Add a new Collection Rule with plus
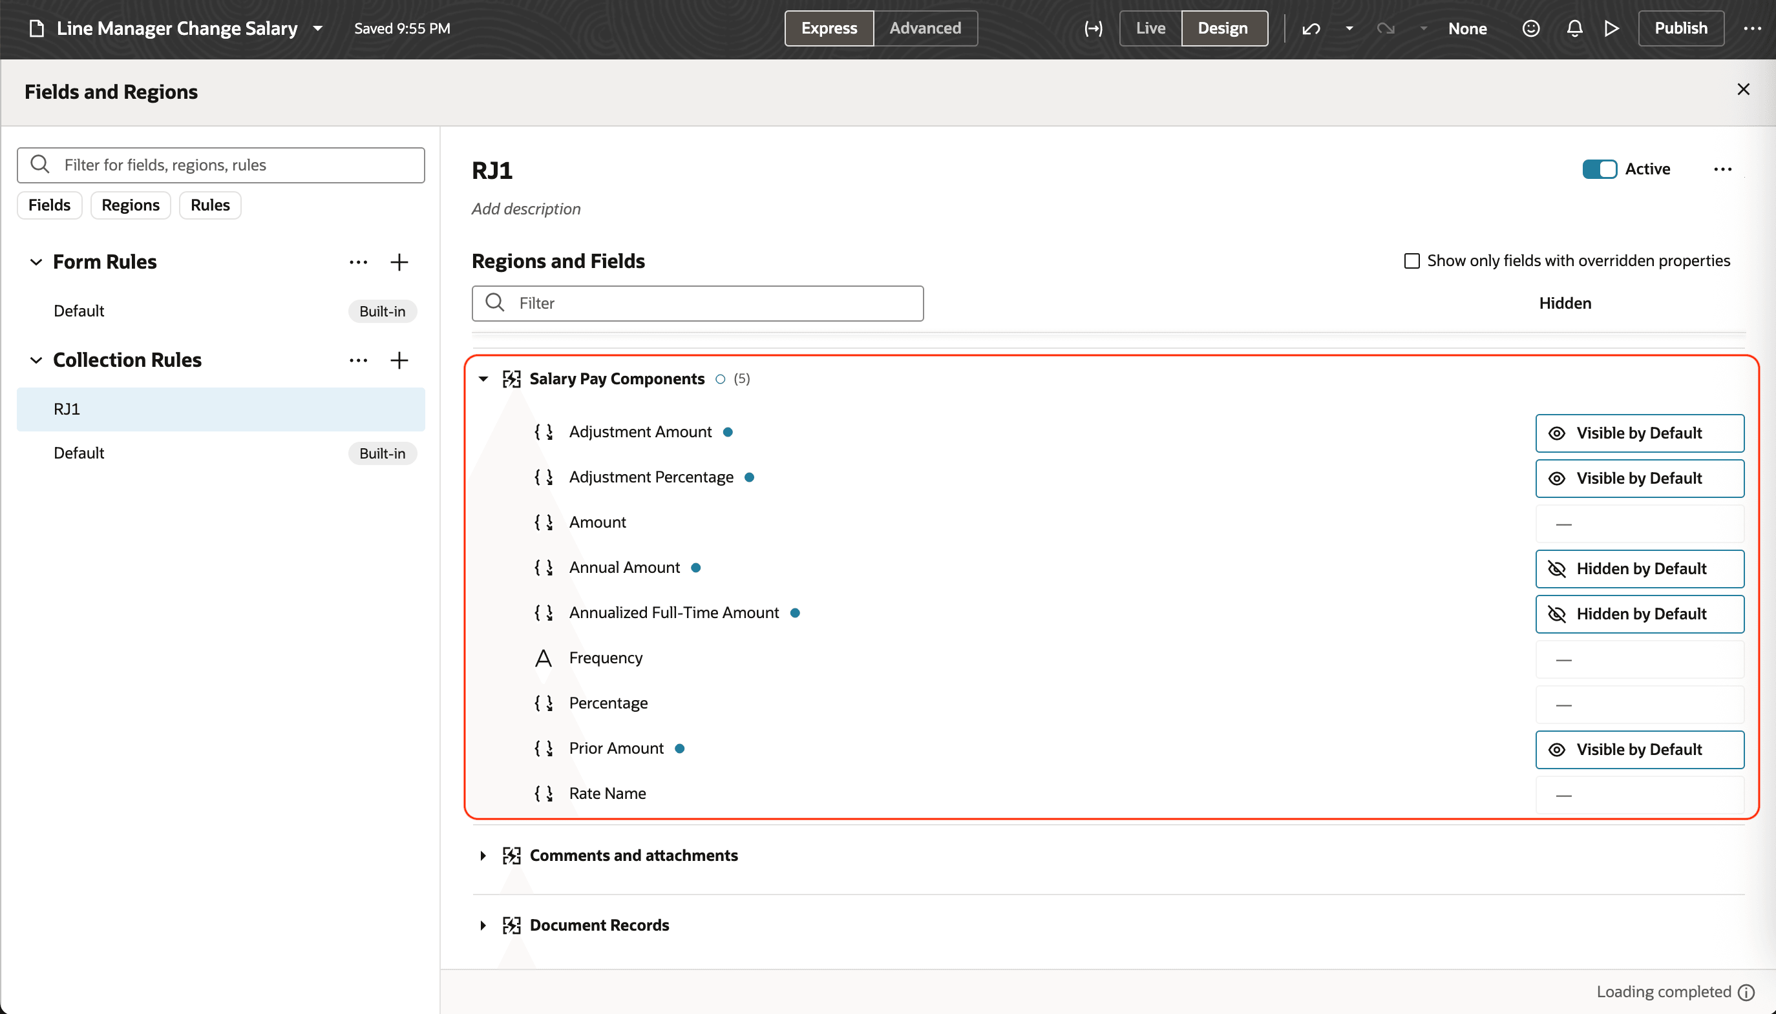 coord(399,360)
